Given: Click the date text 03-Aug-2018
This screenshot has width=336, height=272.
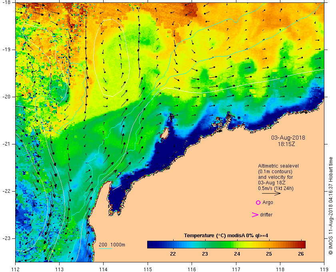Looking at the screenshot, I should (288, 138).
